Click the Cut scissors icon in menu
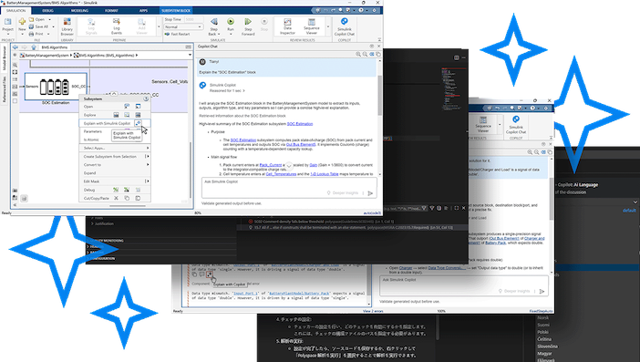Image resolution: width=640 pixels, height=362 pixels. [x=116, y=199]
